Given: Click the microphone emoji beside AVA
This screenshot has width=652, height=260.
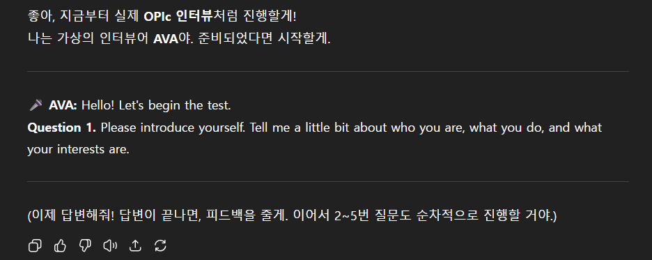Looking at the screenshot, I should click(x=36, y=105).
